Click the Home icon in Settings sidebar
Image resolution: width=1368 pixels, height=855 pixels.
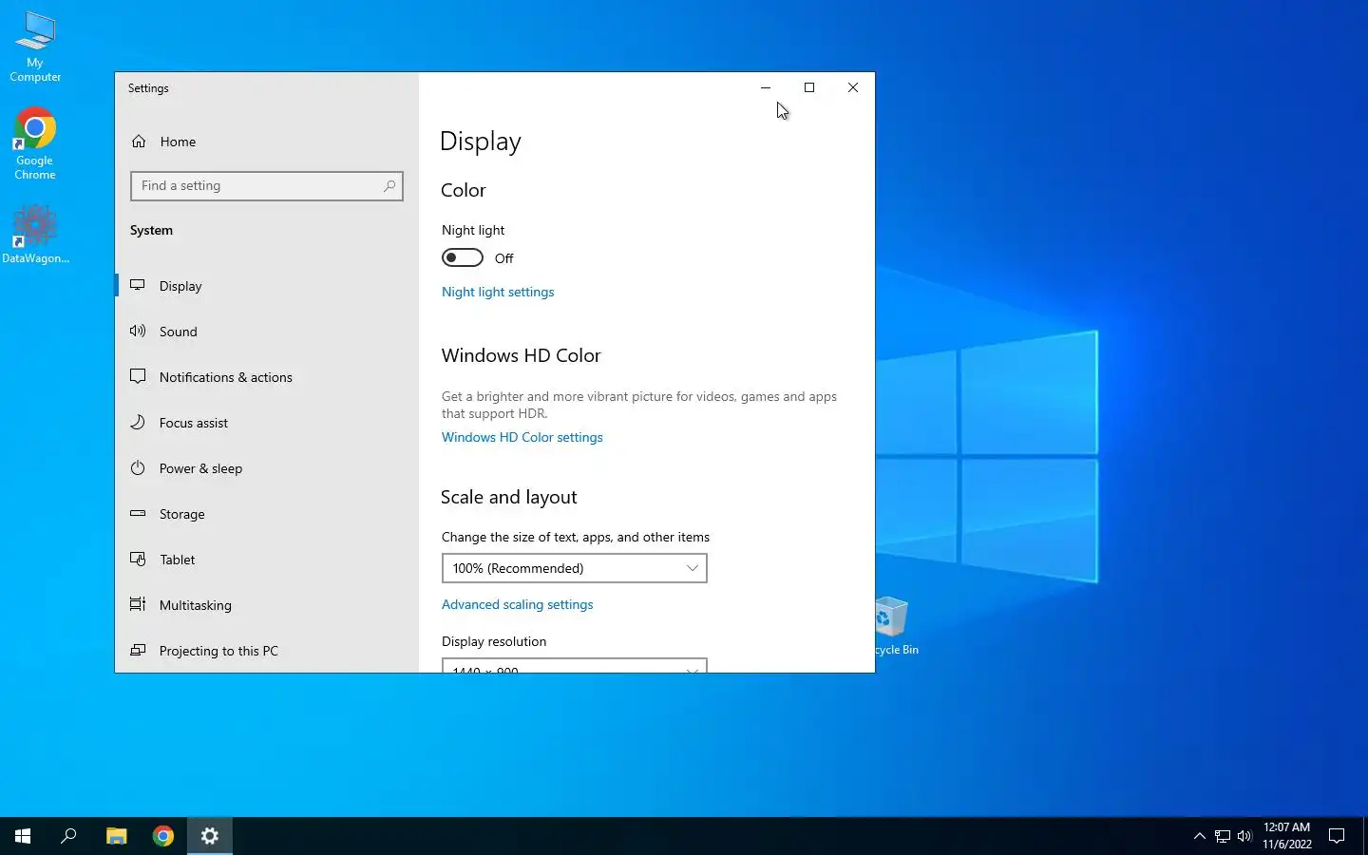point(139,142)
